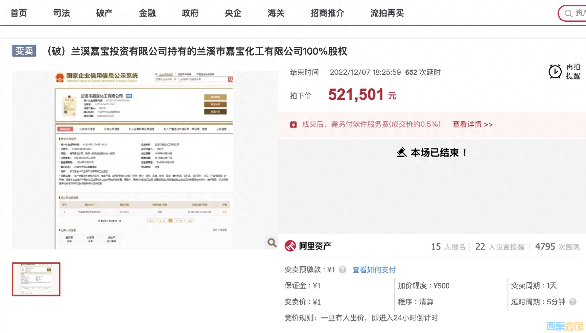Click the alarm clock reminder icon
The width and height of the screenshot is (586, 333).
pos(555,72)
